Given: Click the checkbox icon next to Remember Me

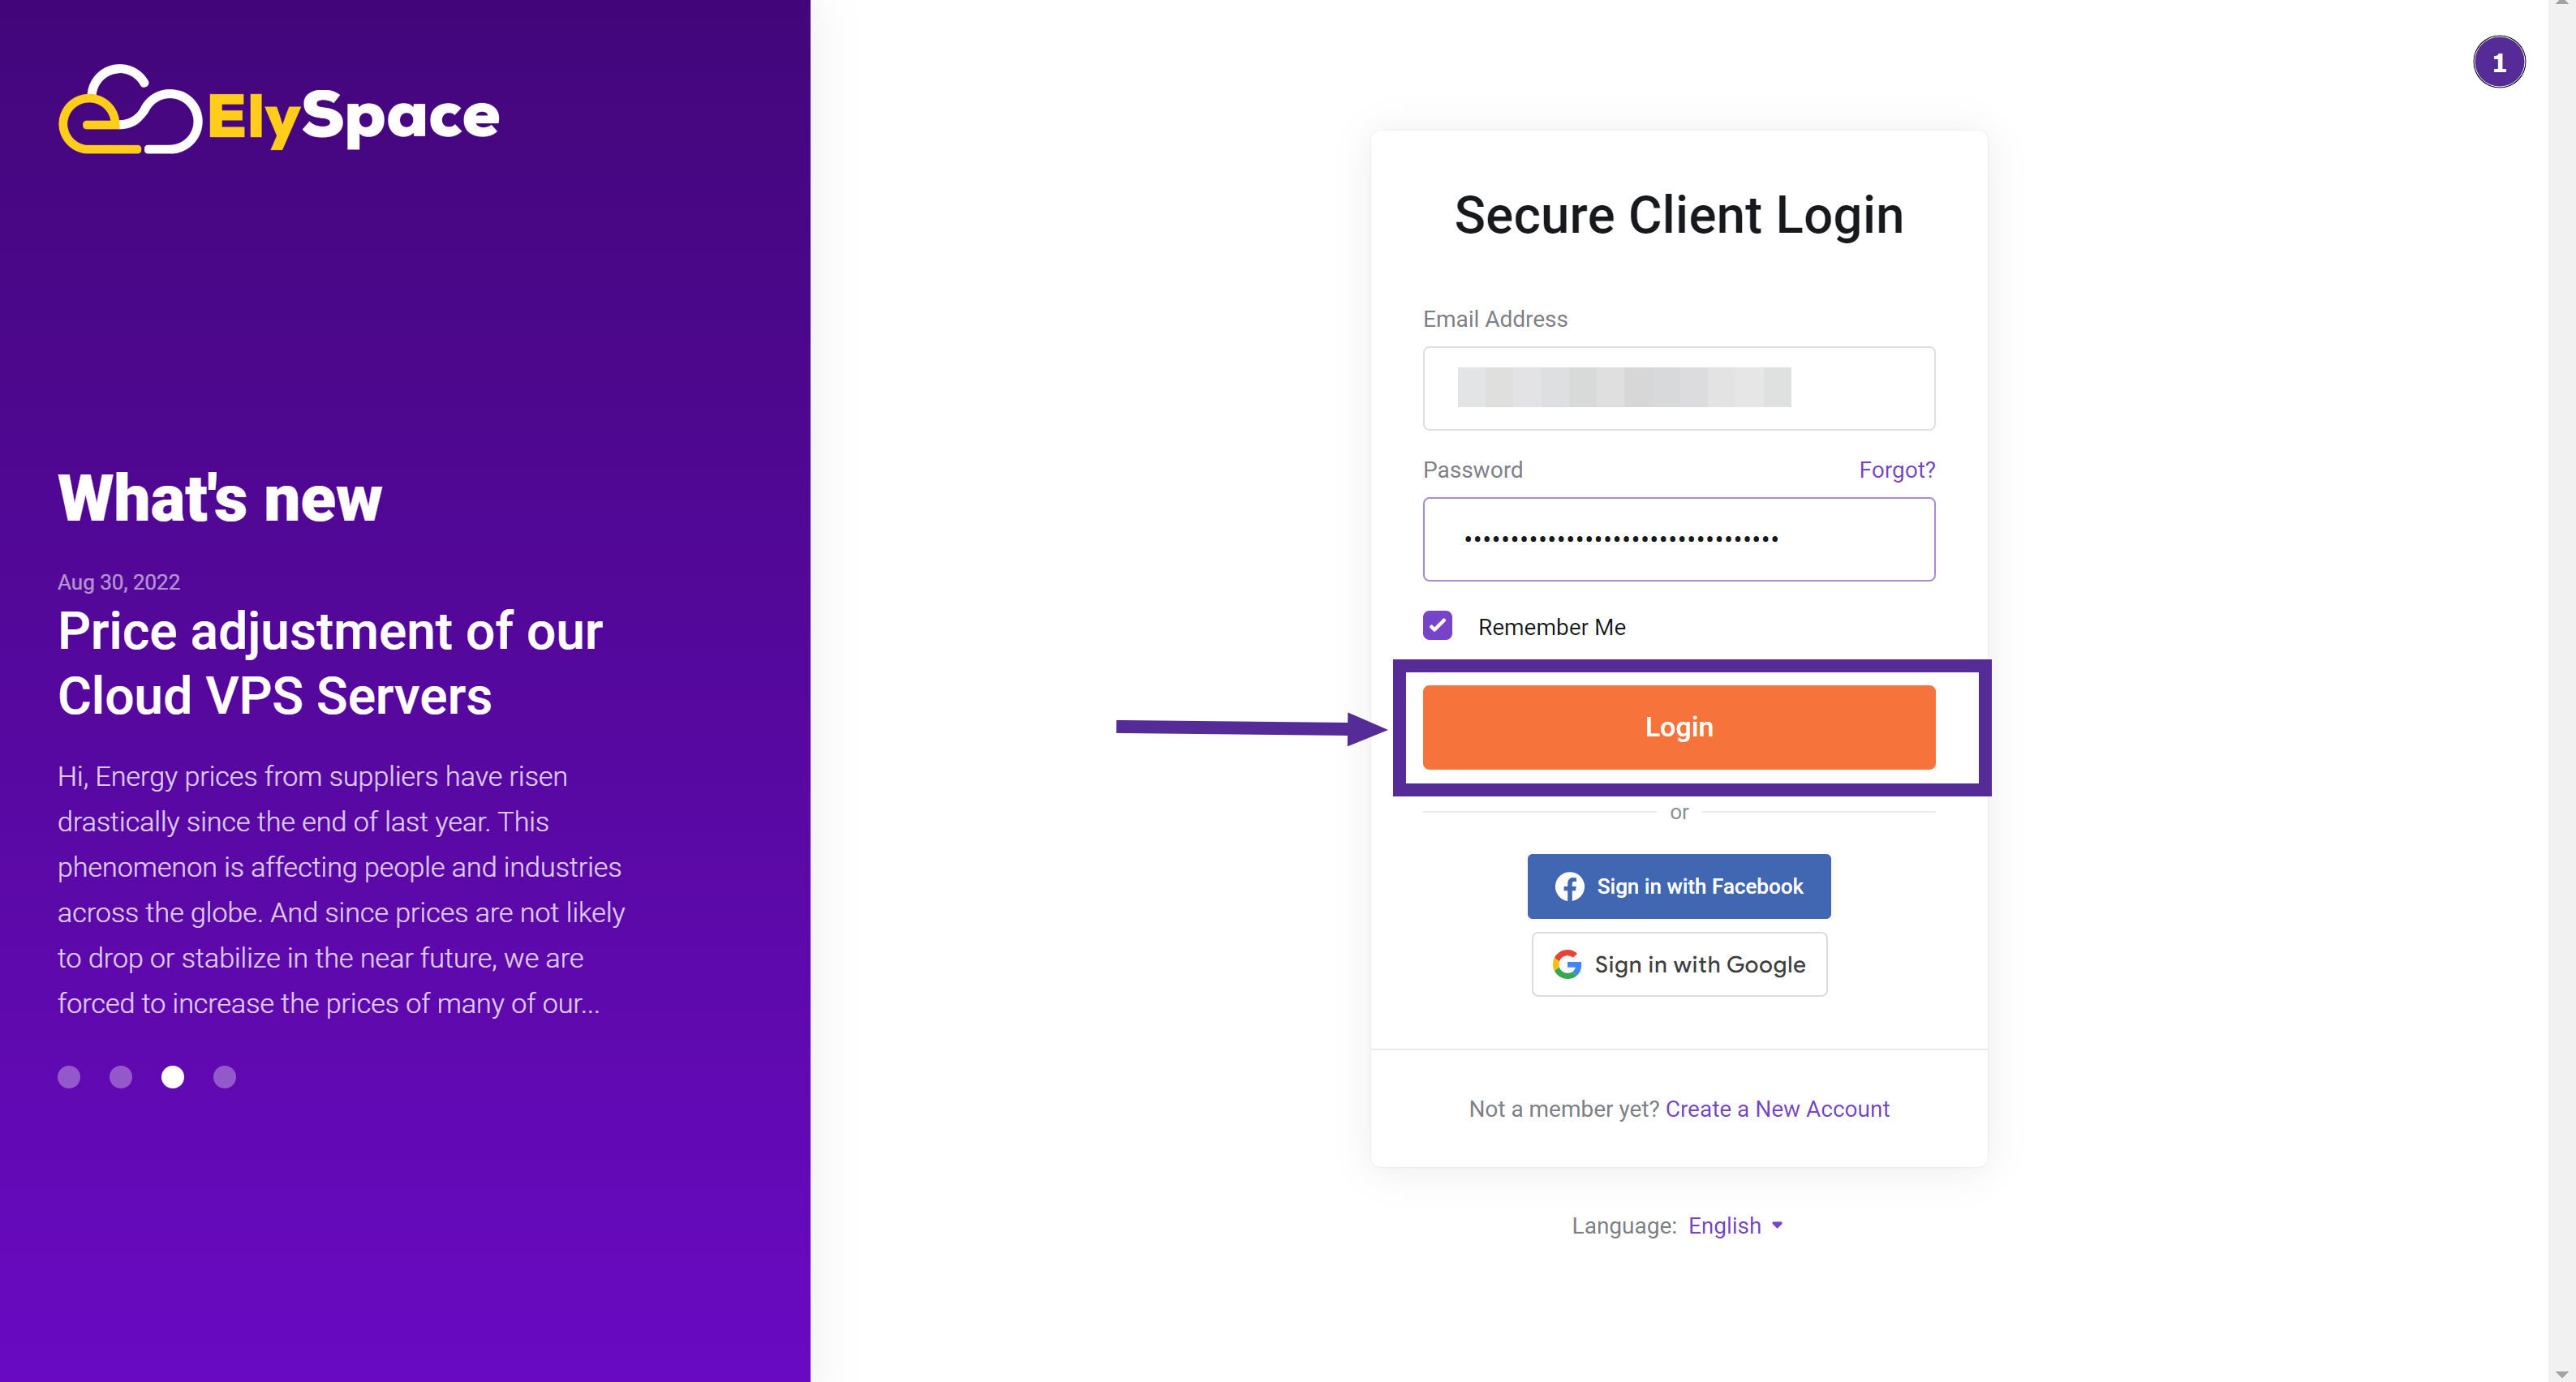Looking at the screenshot, I should [x=1438, y=625].
